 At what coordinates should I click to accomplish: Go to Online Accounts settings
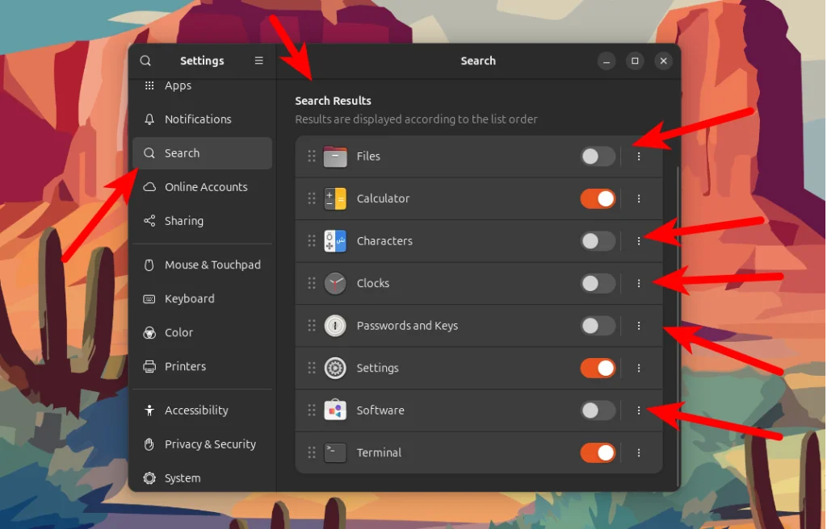point(206,186)
